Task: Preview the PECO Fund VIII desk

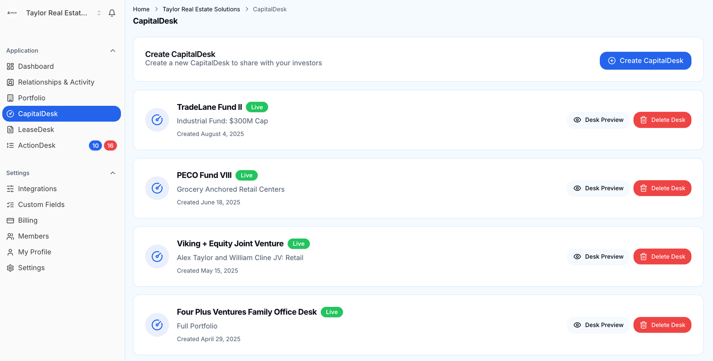Action: point(598,189)
